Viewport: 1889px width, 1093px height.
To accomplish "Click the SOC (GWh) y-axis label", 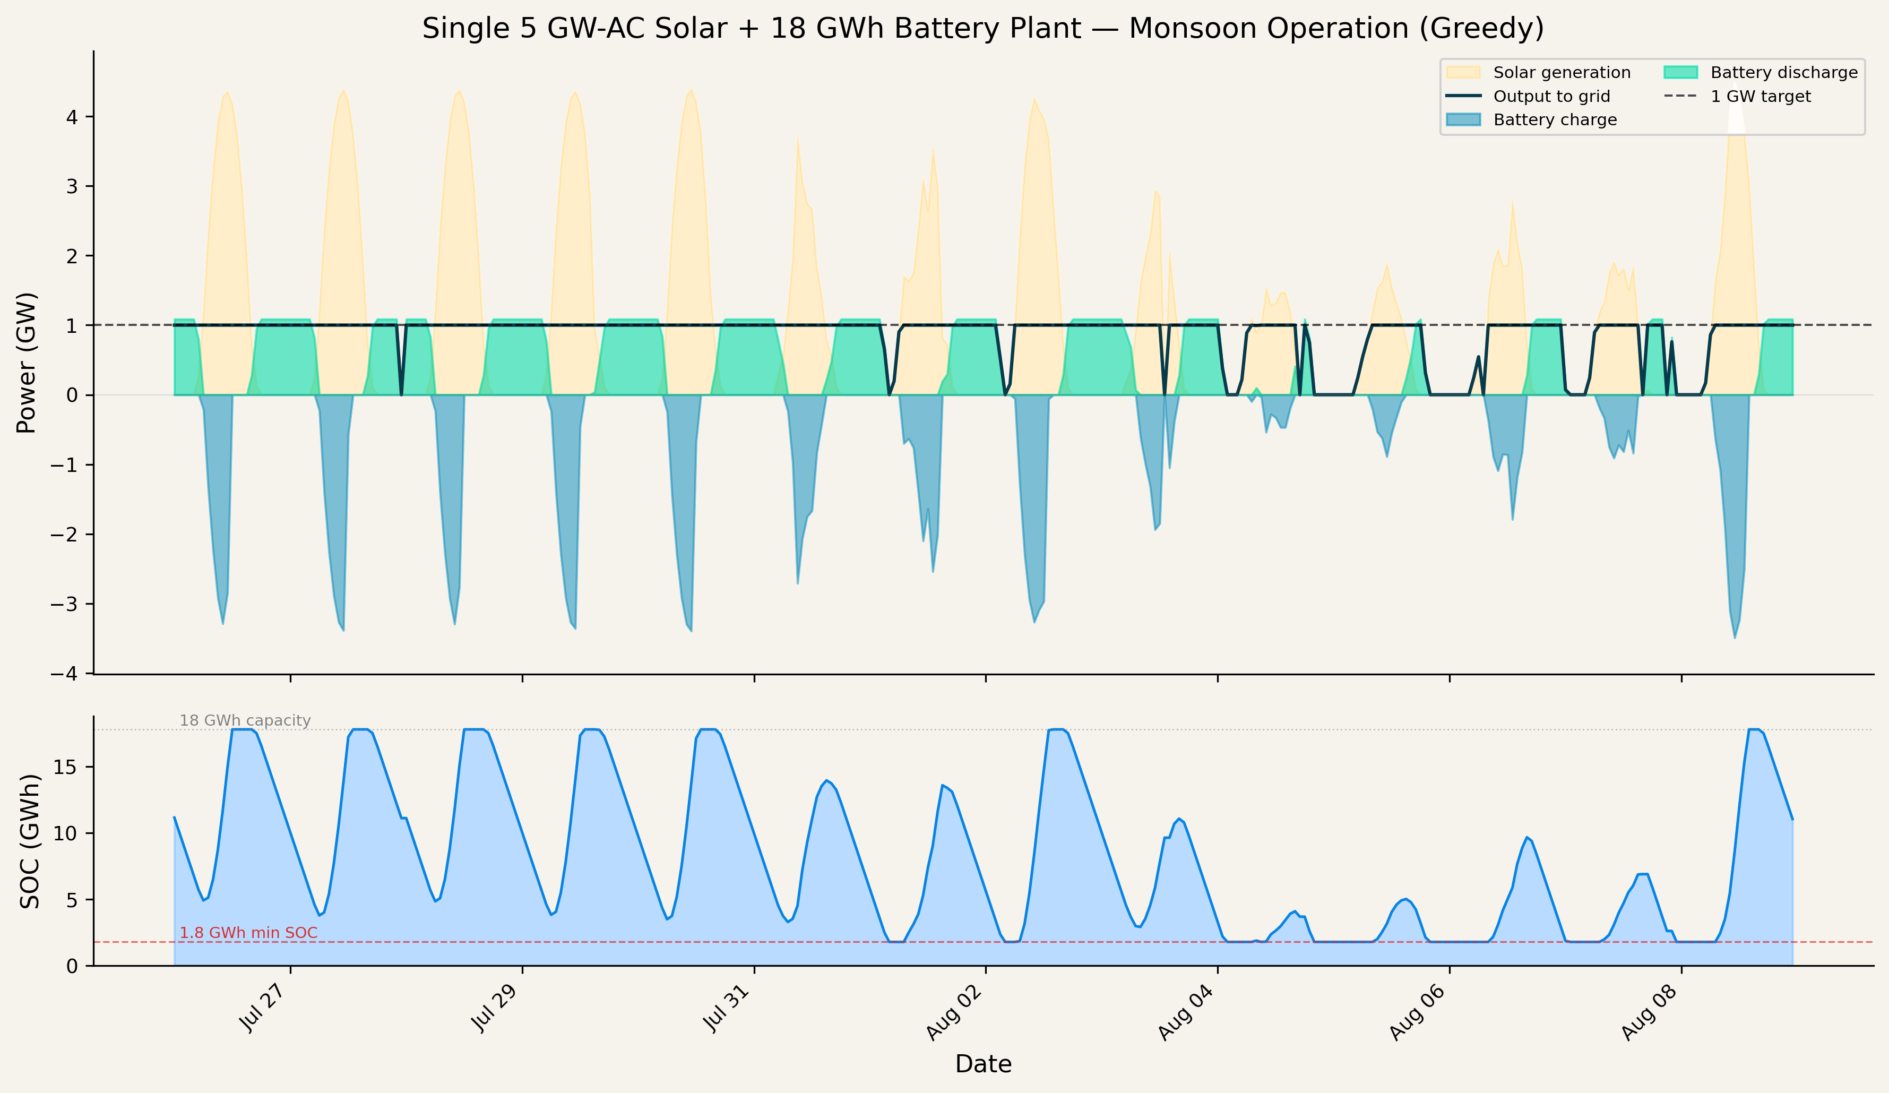I will (x=29, y=841).
